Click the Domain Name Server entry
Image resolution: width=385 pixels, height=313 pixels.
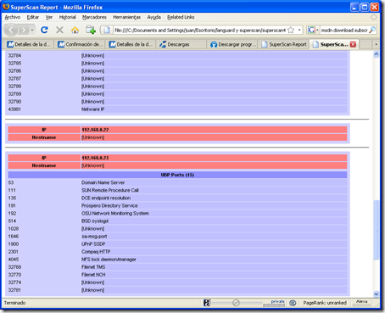click(103, 182)
